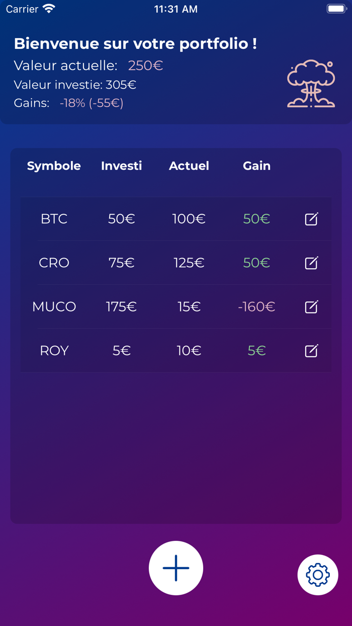Click the edit pencil icon for CRO

(312, 263)
